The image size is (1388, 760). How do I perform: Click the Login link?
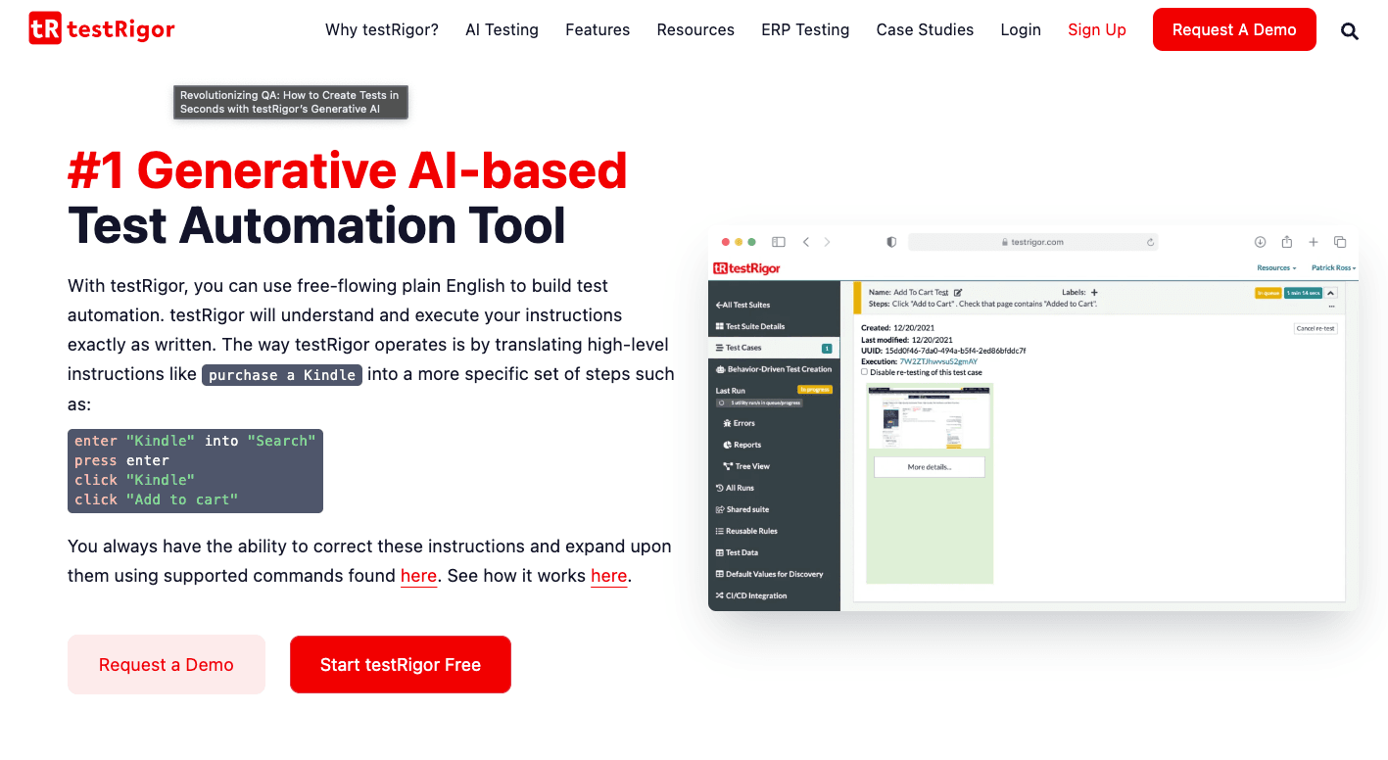point(1021,29)
